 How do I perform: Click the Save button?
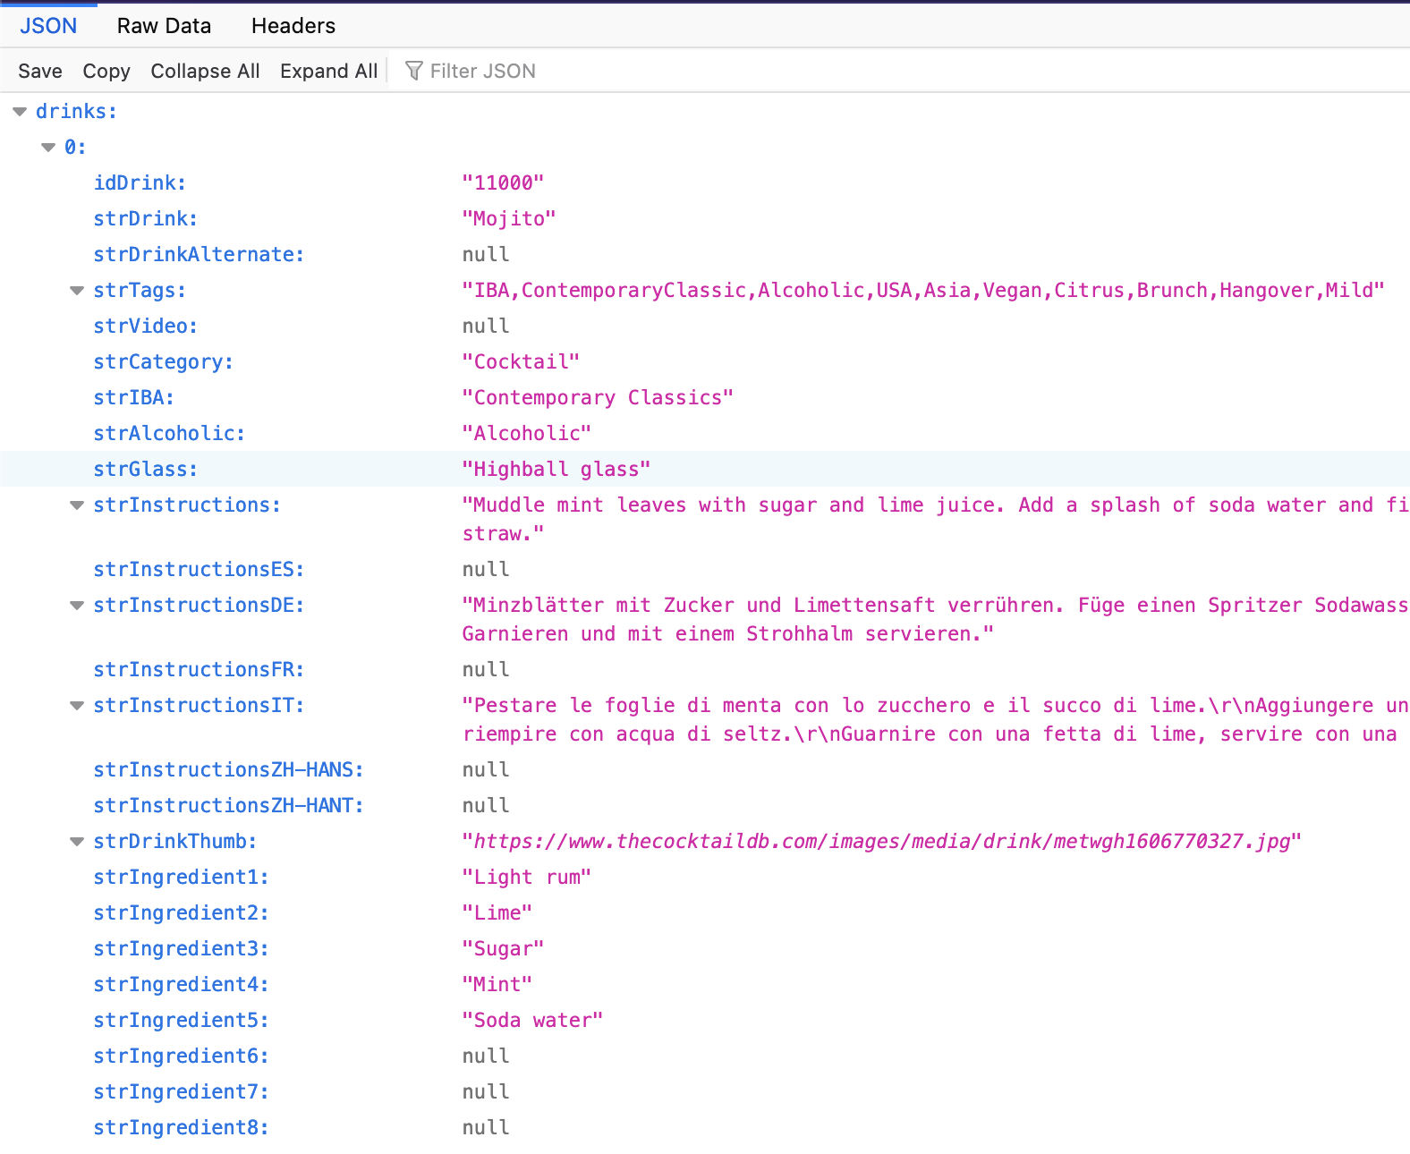tap(40, 71)
